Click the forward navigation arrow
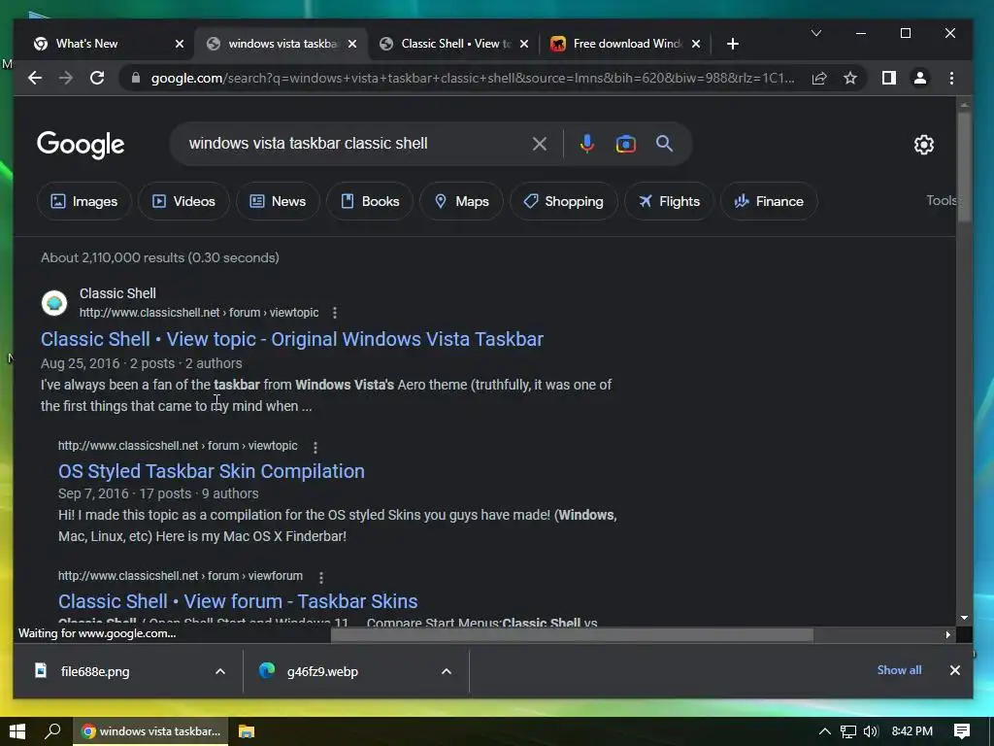 coord(66,78)
